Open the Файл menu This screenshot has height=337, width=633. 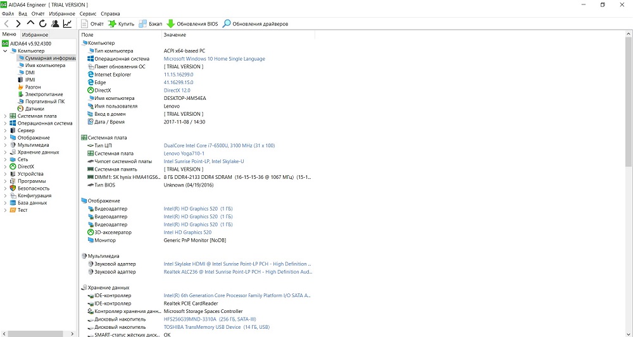pyautogui.click(x=8, y=14)
